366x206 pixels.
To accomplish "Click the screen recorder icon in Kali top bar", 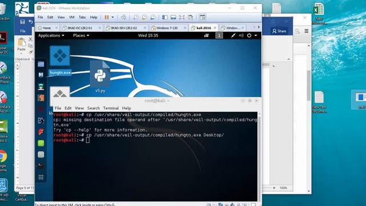I will [206, 35].
